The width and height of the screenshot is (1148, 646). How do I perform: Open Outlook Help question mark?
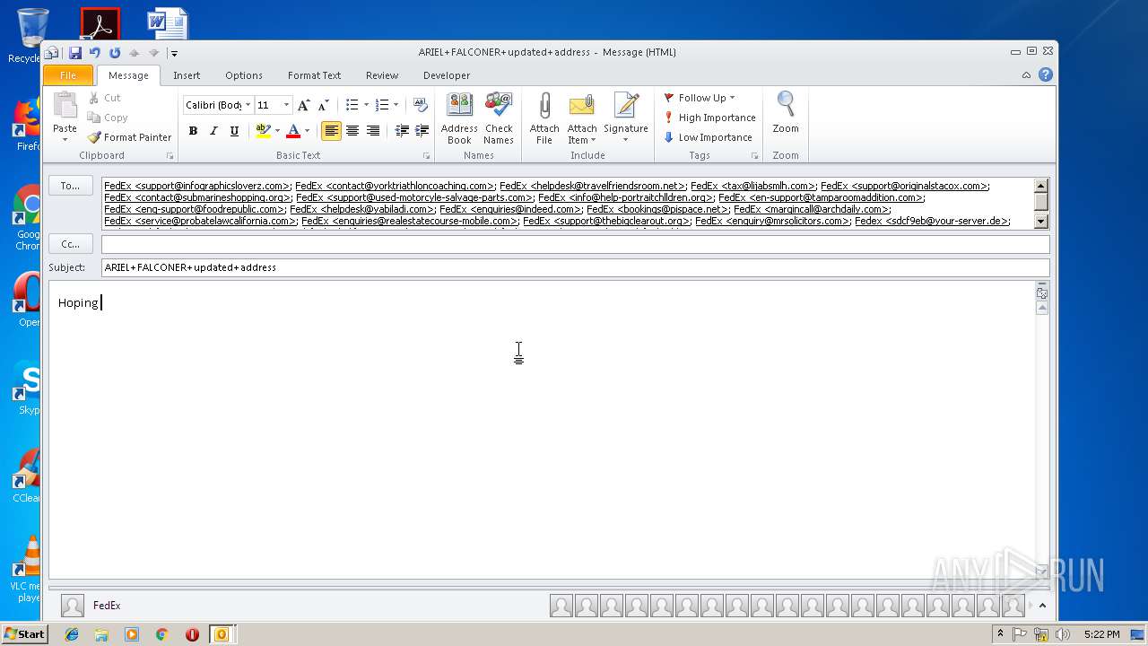tap(1046, 75)
